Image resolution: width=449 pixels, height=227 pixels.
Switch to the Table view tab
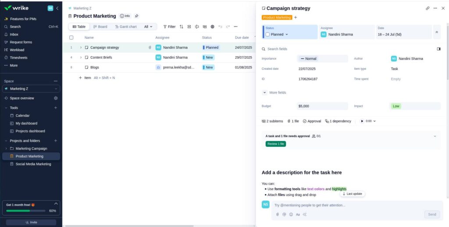click(x=79, y=27)
